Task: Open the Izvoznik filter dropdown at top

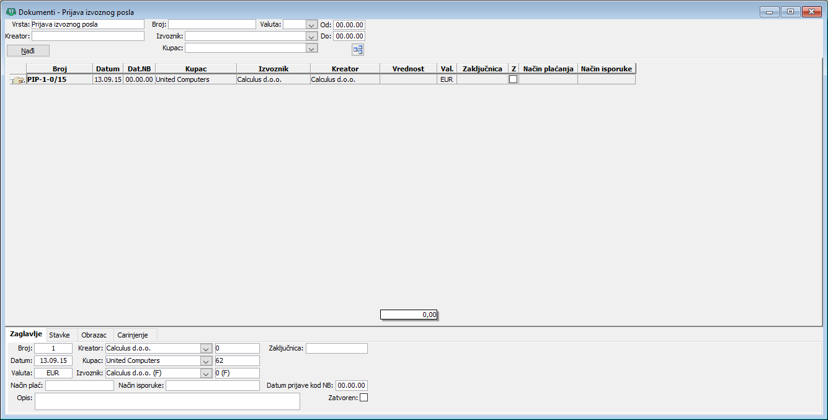Action: pos(311,36)
